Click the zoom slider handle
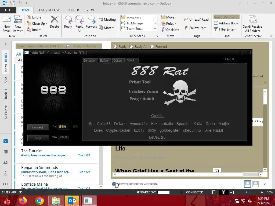This screenshot has height=206, width=275. (x=233, y=192)
